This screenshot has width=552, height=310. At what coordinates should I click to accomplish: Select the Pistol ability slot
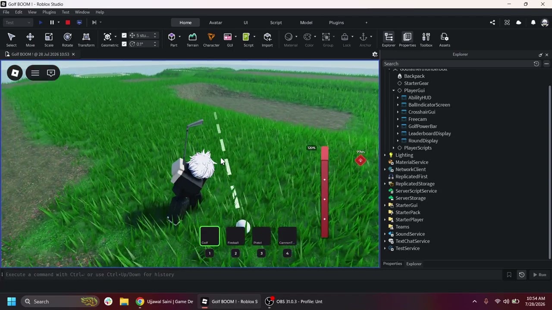tap(261, 236)
